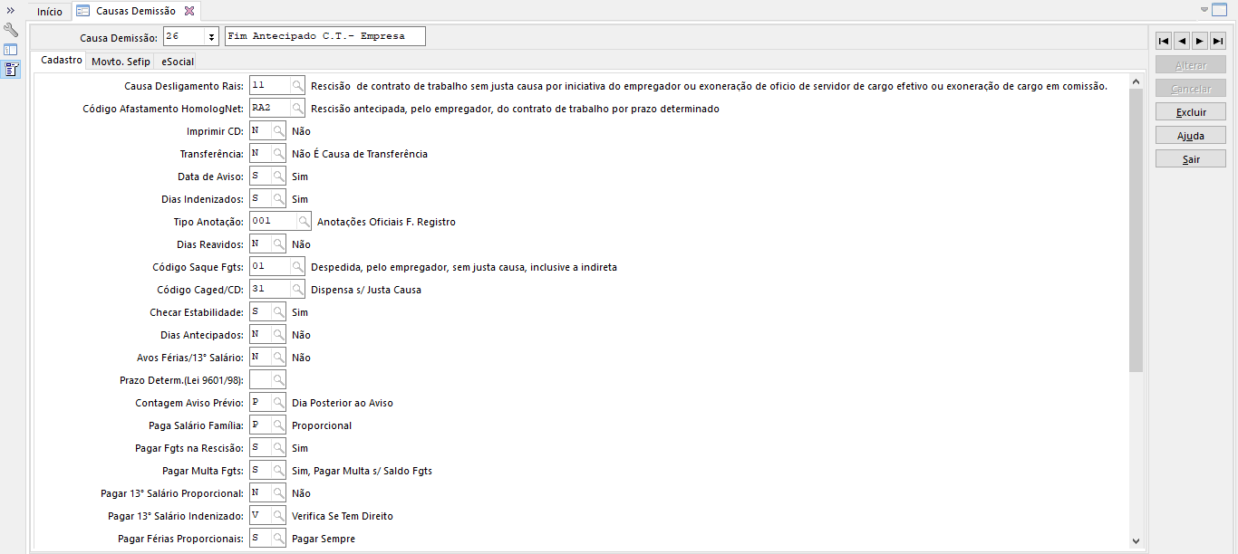Open lookup for Contagem Aviso Prévio
The height and width of the screenshot is (554, 1238).
(x=278, y=403)
